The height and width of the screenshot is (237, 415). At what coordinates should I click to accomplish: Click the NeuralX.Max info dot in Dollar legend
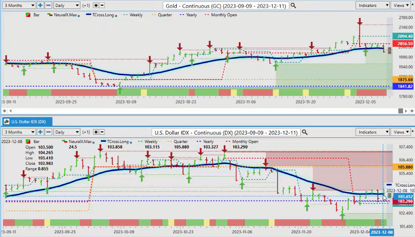coord(94,142)
